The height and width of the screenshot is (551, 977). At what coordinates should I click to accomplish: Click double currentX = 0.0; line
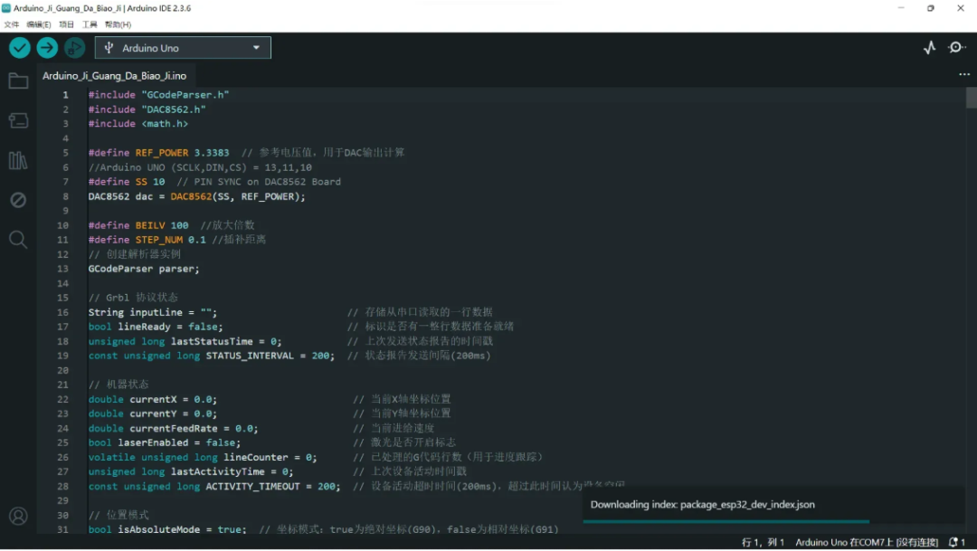153,399
